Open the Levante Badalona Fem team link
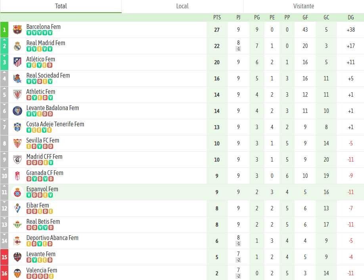This screenshot has height=280, width=364. click(x=52, y=108)
